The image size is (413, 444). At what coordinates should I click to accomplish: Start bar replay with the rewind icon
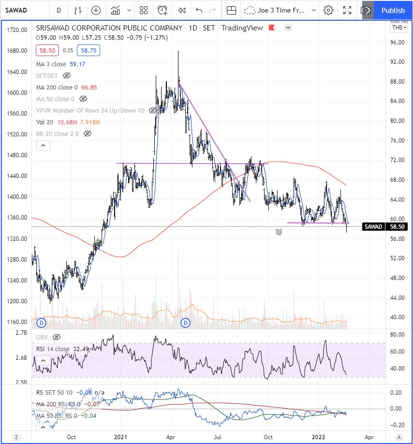coord(182,11)
